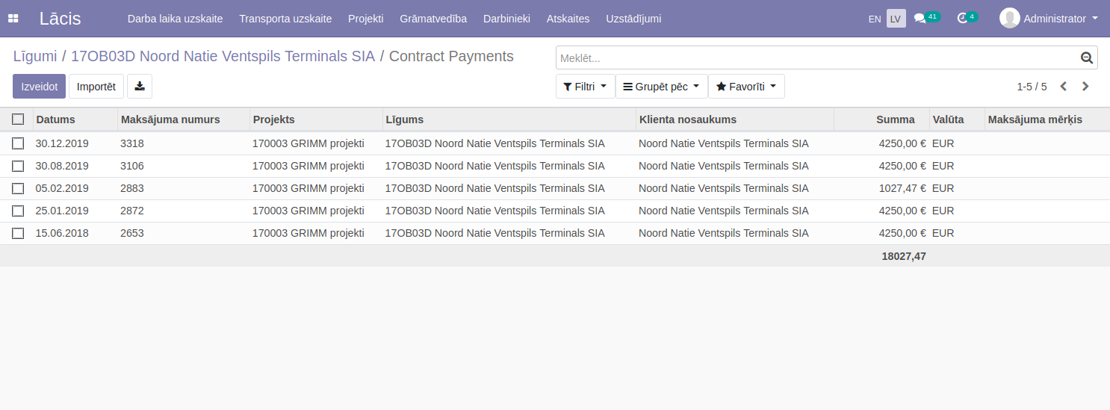Open the messages icon with 41 badge

click(920, 19)
